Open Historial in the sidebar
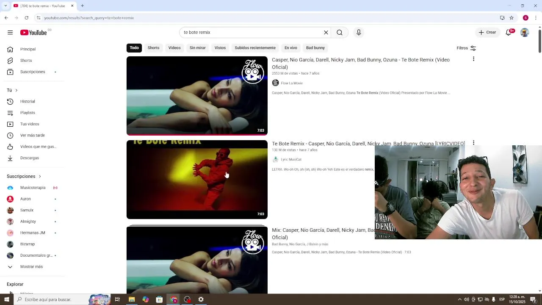The width and height of the screenshot is (542, 305). [x=32, y=102]
